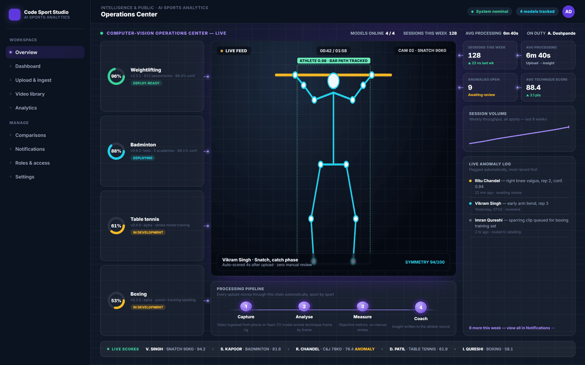This screenshot has width=585, height=365.
Task: Click the 4 models tracked pill
Action: click(537, 11)
